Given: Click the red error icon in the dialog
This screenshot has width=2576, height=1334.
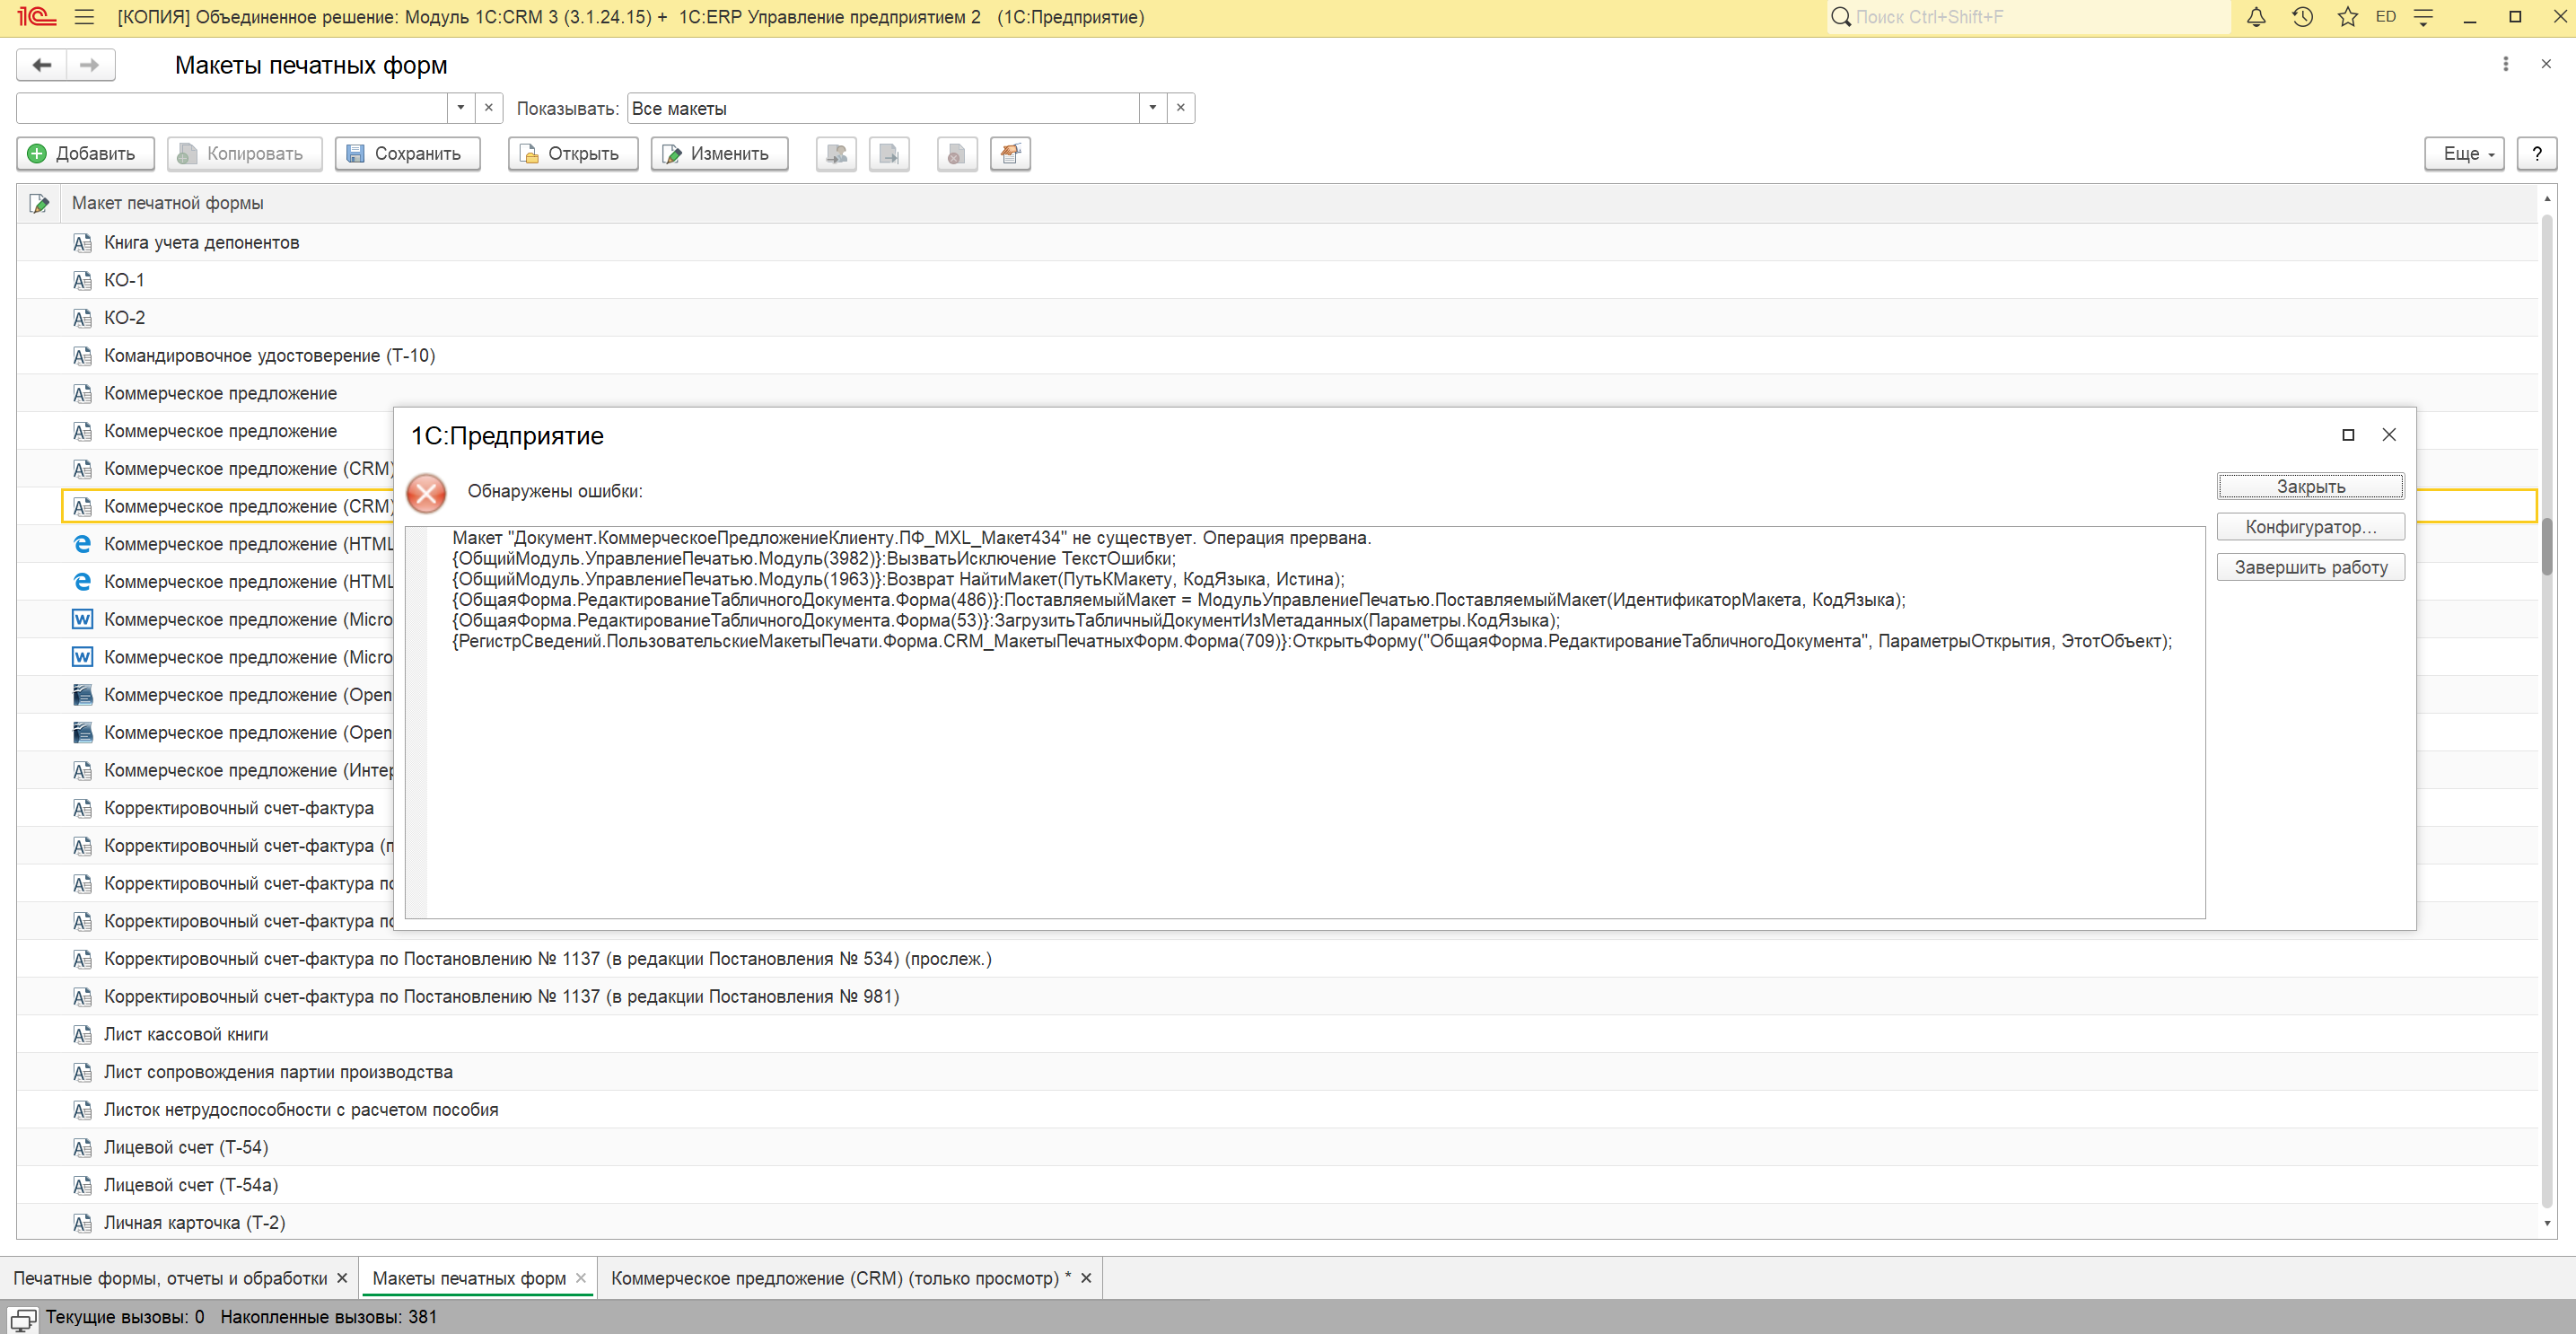Looking at the screenshot, I should point(427,493).
